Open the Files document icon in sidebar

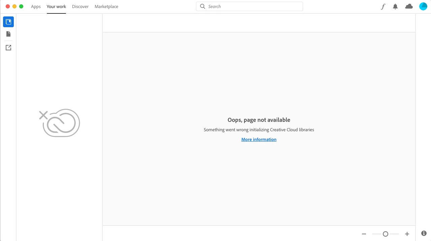pos(8,34)
